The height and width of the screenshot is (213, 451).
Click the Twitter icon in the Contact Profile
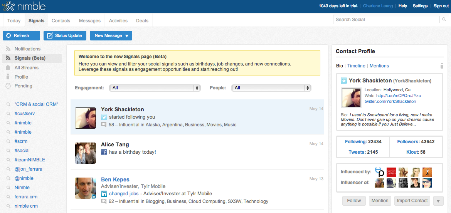click(x=343, y=81)
